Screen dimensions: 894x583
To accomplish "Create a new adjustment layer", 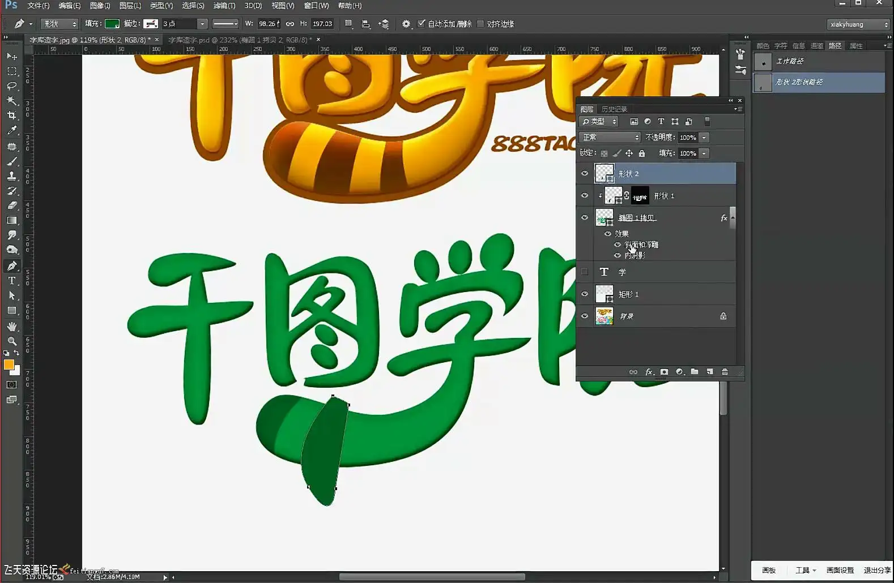I will click(679, 372).
